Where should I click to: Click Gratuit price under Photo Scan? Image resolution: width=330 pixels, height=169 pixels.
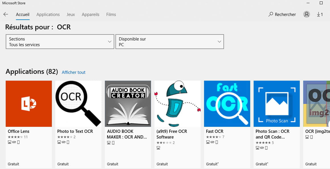(262, 164)
